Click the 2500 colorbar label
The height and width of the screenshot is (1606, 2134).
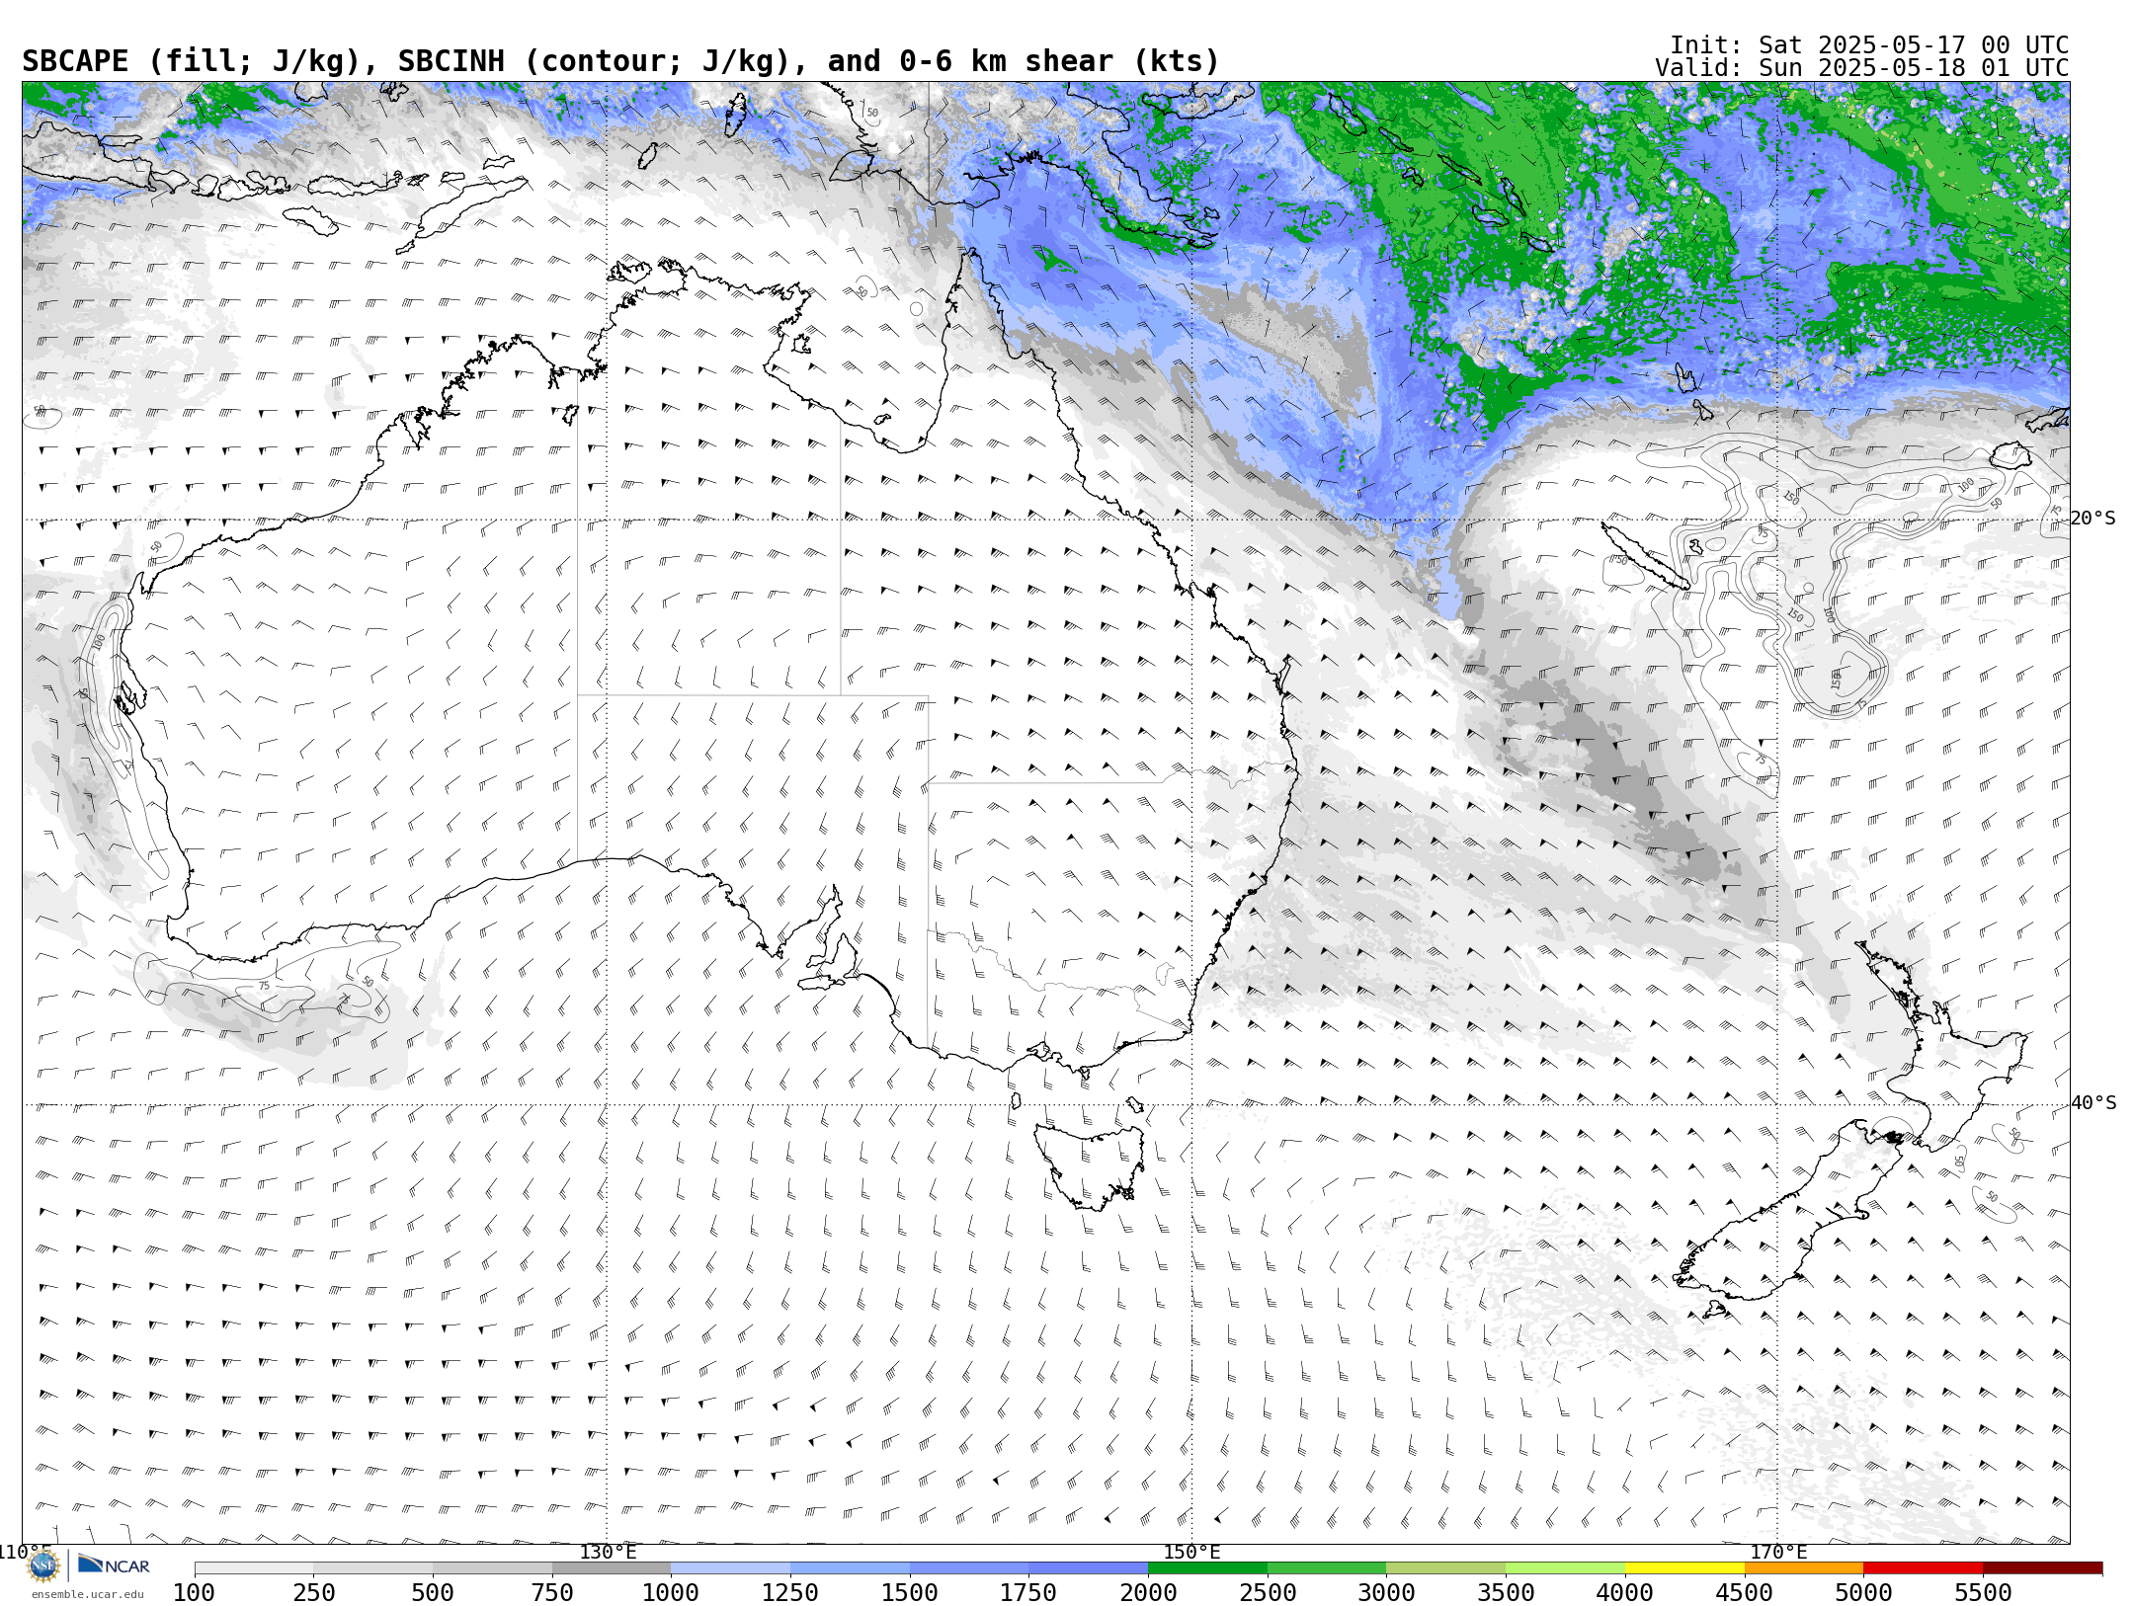(x=1268, y=1592)
